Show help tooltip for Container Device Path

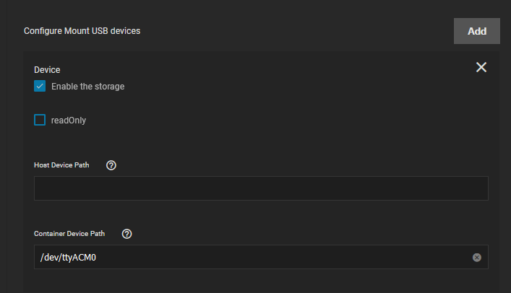pos(126,234)
